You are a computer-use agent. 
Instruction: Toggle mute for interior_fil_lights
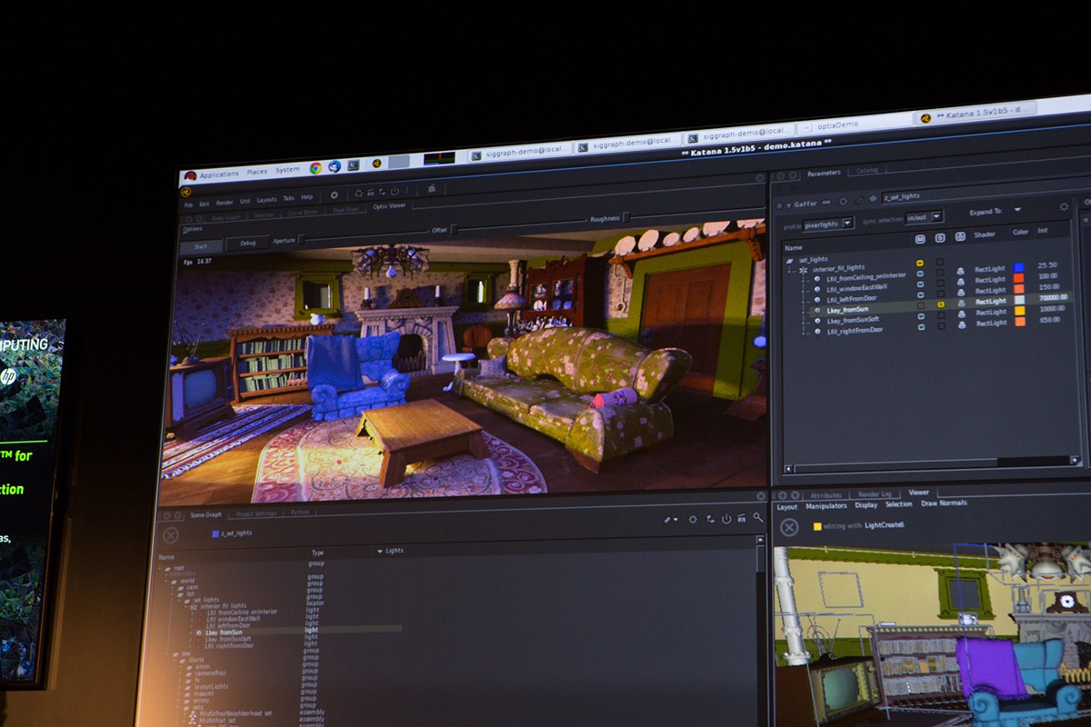(x=920, y=263)
